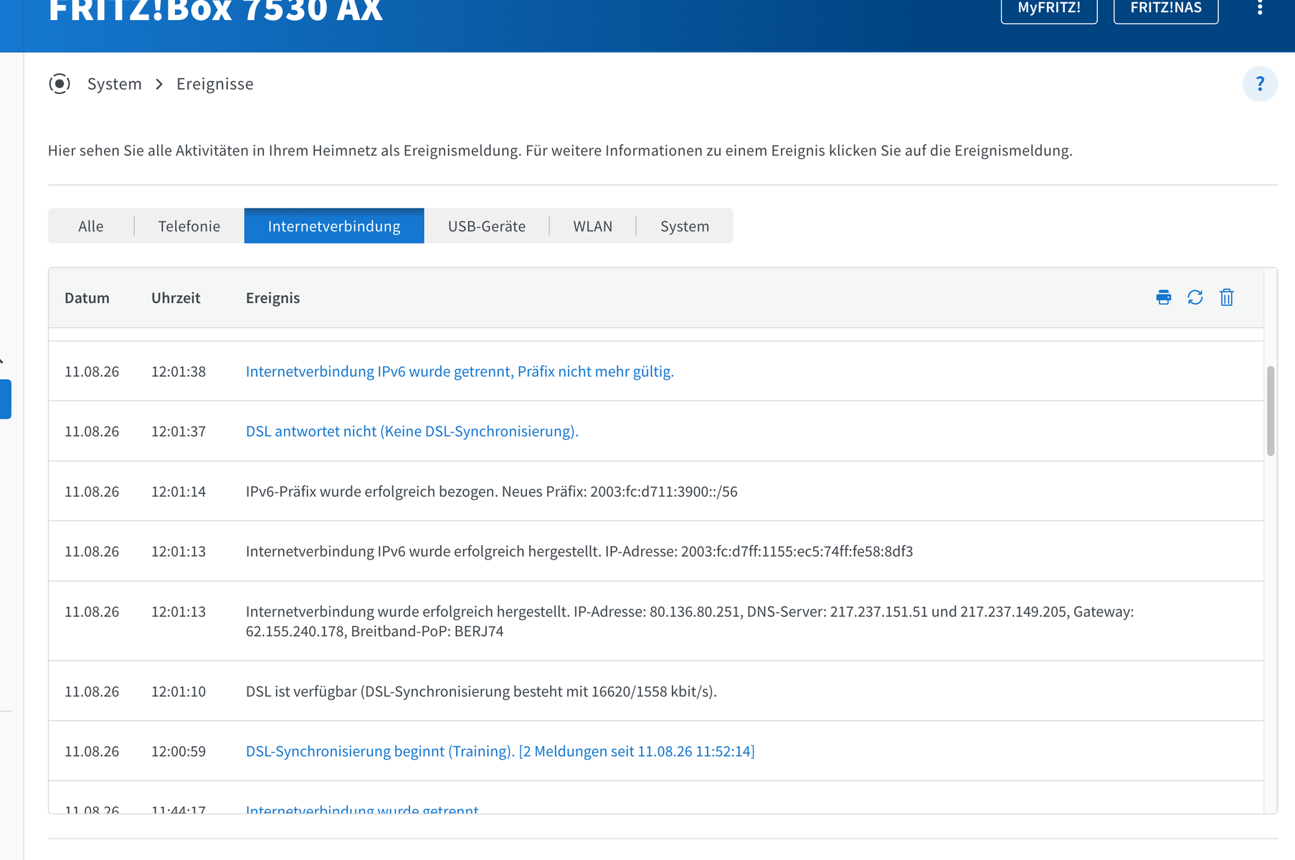The image size is (1295, 860).
Task: Click the Ereignis column header
Action: (x=272, y=297)
